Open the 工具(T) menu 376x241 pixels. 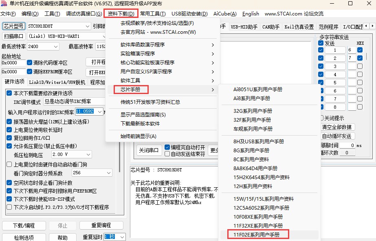(52, 14)
